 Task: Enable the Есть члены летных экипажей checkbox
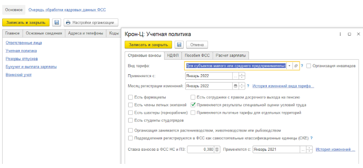(x=130, y=105)
